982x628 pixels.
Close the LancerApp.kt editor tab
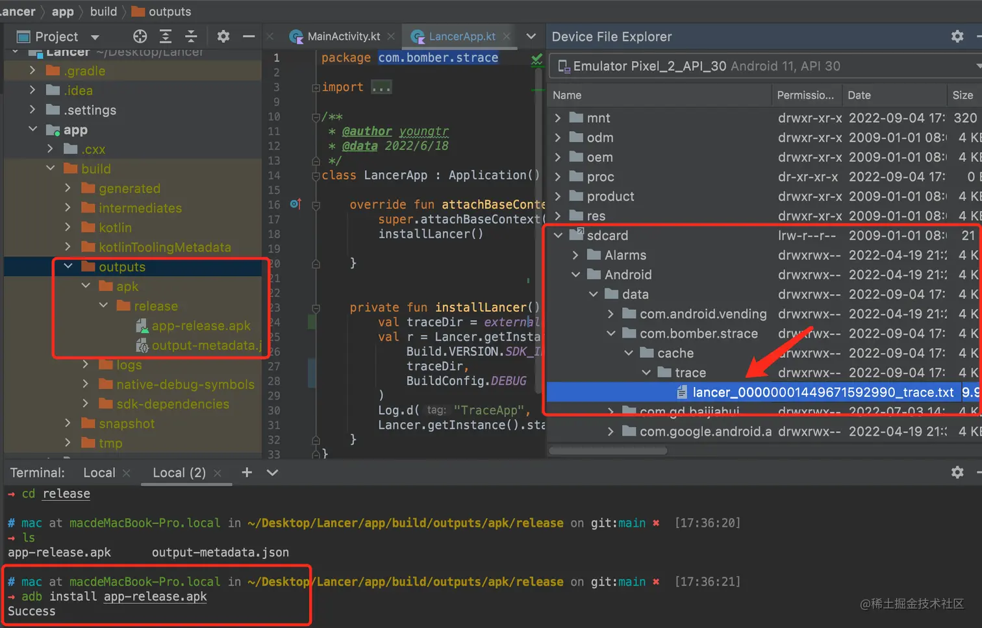click(x=507, y=36)
